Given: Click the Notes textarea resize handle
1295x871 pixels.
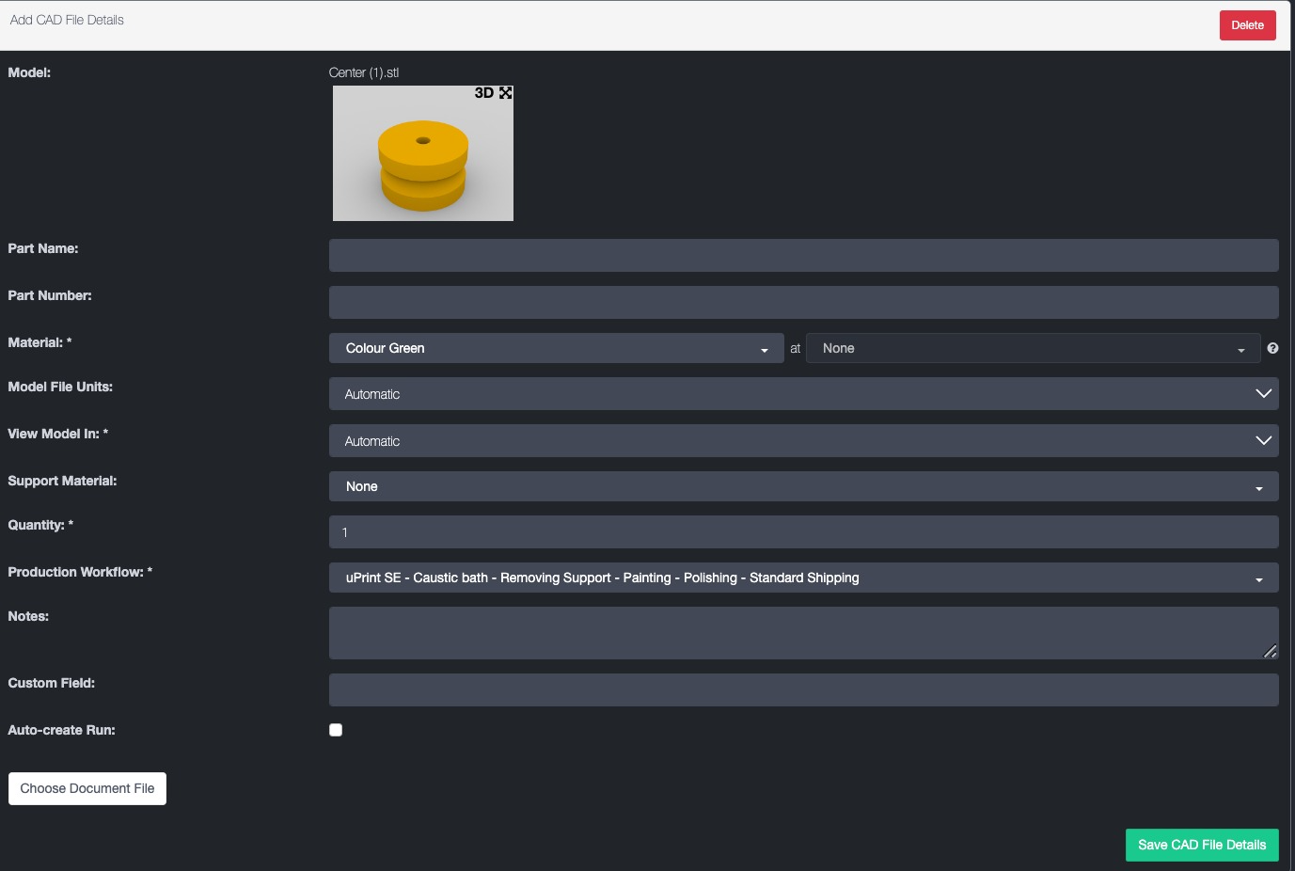Looking at the screenshot, I should pyautogui.click(x=1270, y=651).
